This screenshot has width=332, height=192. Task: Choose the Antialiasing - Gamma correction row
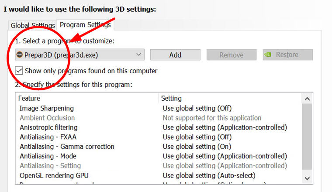[x=67, y=147]
